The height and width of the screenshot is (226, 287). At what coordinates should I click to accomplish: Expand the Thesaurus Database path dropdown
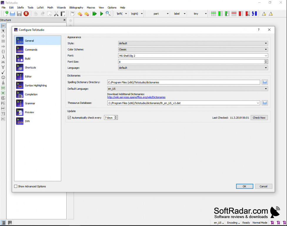point(258,103)
